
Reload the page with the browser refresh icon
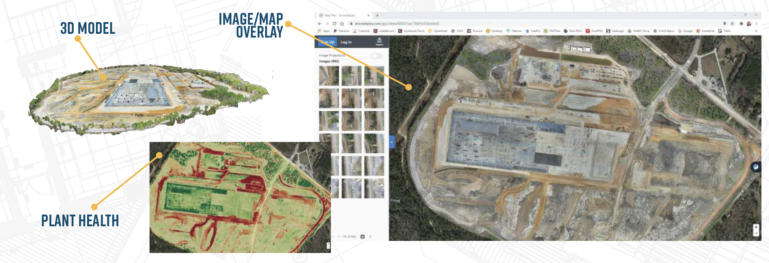tap(334, 24)
